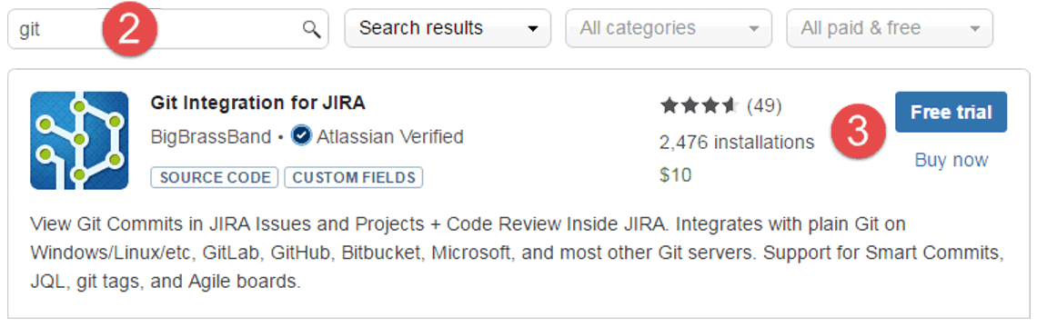This screenshot has width=1037, height=327.
Task: Open the (49) reviews count
Action: pyautogui.click(x=764, y=105)
